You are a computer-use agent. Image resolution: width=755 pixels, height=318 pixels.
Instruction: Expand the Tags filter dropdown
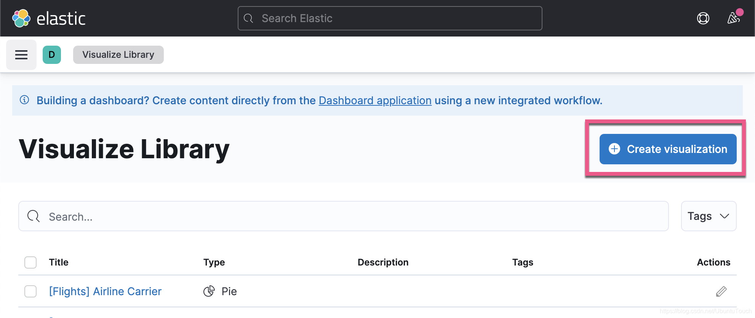[x=709, y=216]
